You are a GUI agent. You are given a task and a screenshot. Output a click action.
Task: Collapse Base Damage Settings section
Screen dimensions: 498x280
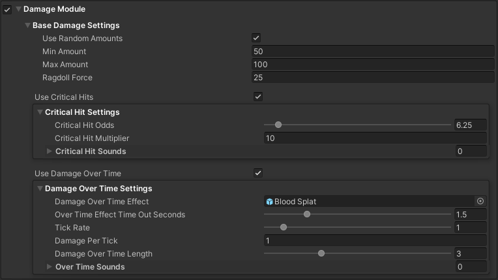point(27,25)
